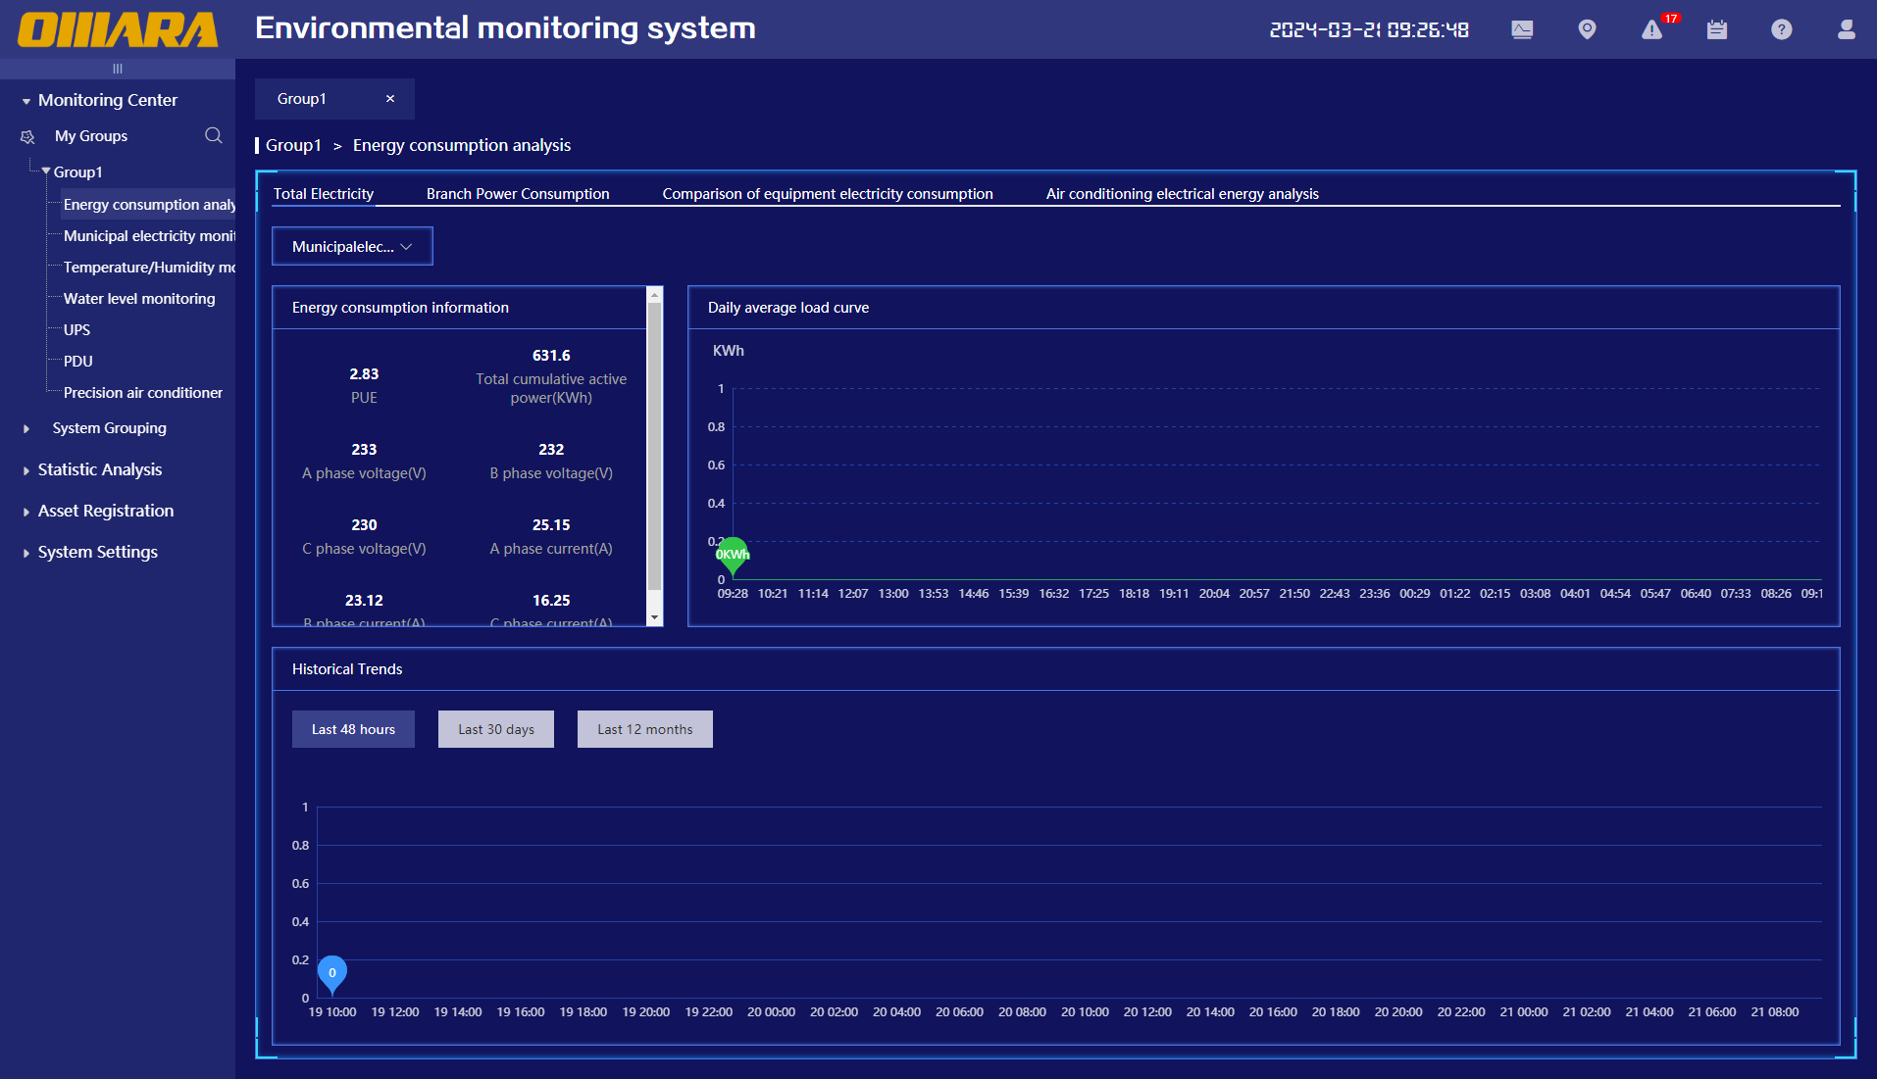Open the Municipalelec... dropdown
This screenshot has height=1079, width=1877.
(x=352, y=247)
